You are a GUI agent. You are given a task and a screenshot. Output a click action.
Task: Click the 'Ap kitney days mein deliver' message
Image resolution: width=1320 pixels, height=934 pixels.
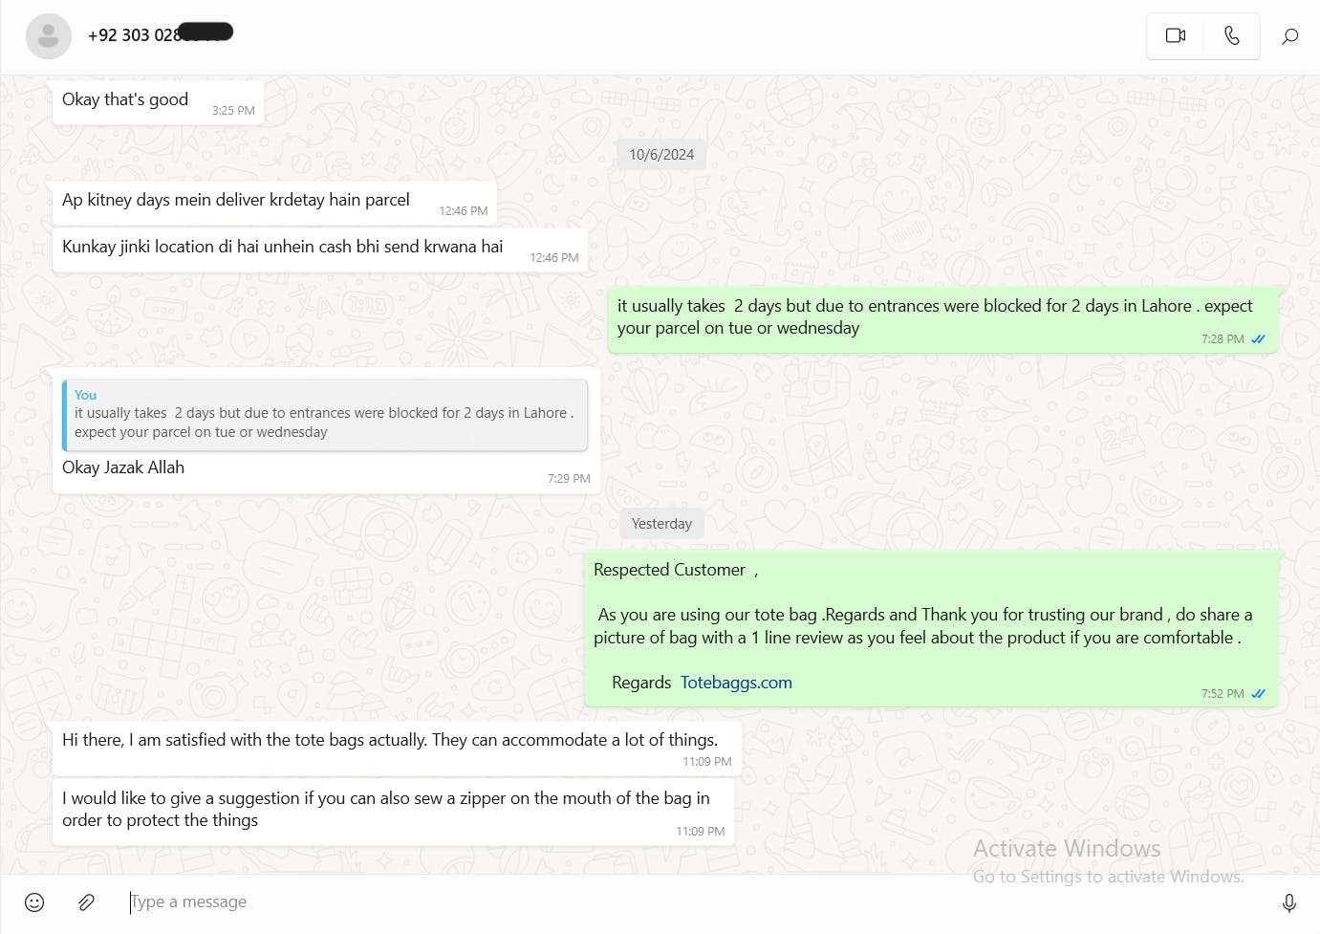(236, 200)
